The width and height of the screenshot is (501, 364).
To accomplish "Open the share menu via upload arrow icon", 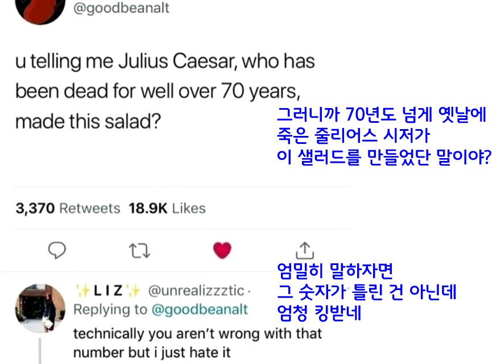I will click(305, 250).
